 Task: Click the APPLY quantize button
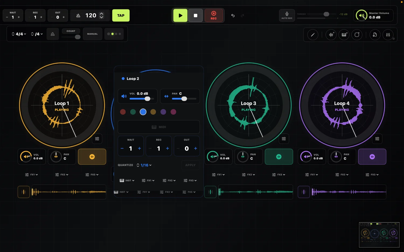coord(190,165)
